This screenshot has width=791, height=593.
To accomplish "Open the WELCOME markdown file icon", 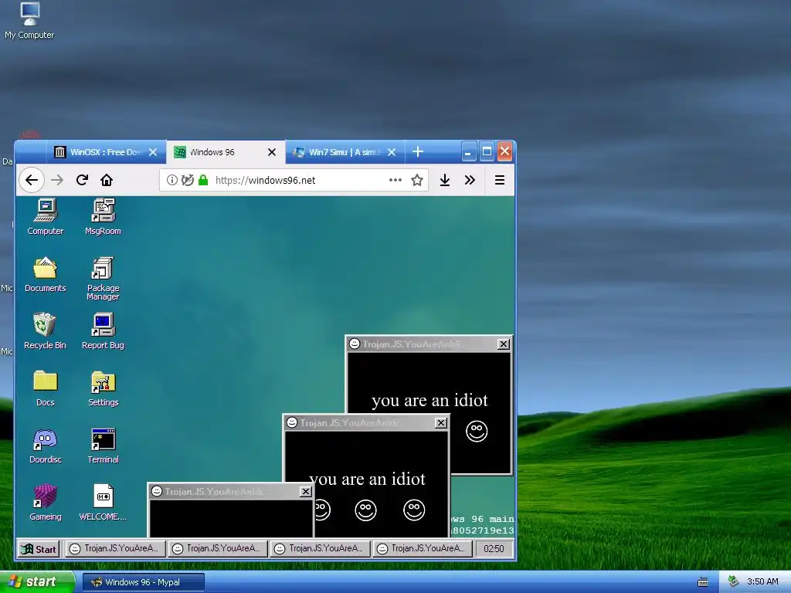I will (x=103, y=503).
